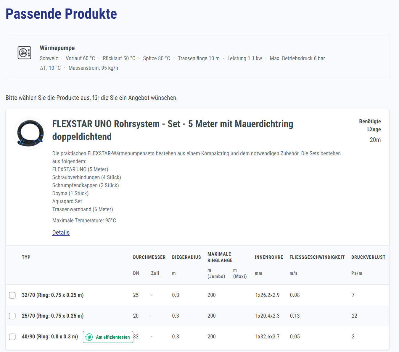The height and width of the screenshot is (352, 399).
Task: Click the DURCHMESSER column header
Action: coord(149,257)
